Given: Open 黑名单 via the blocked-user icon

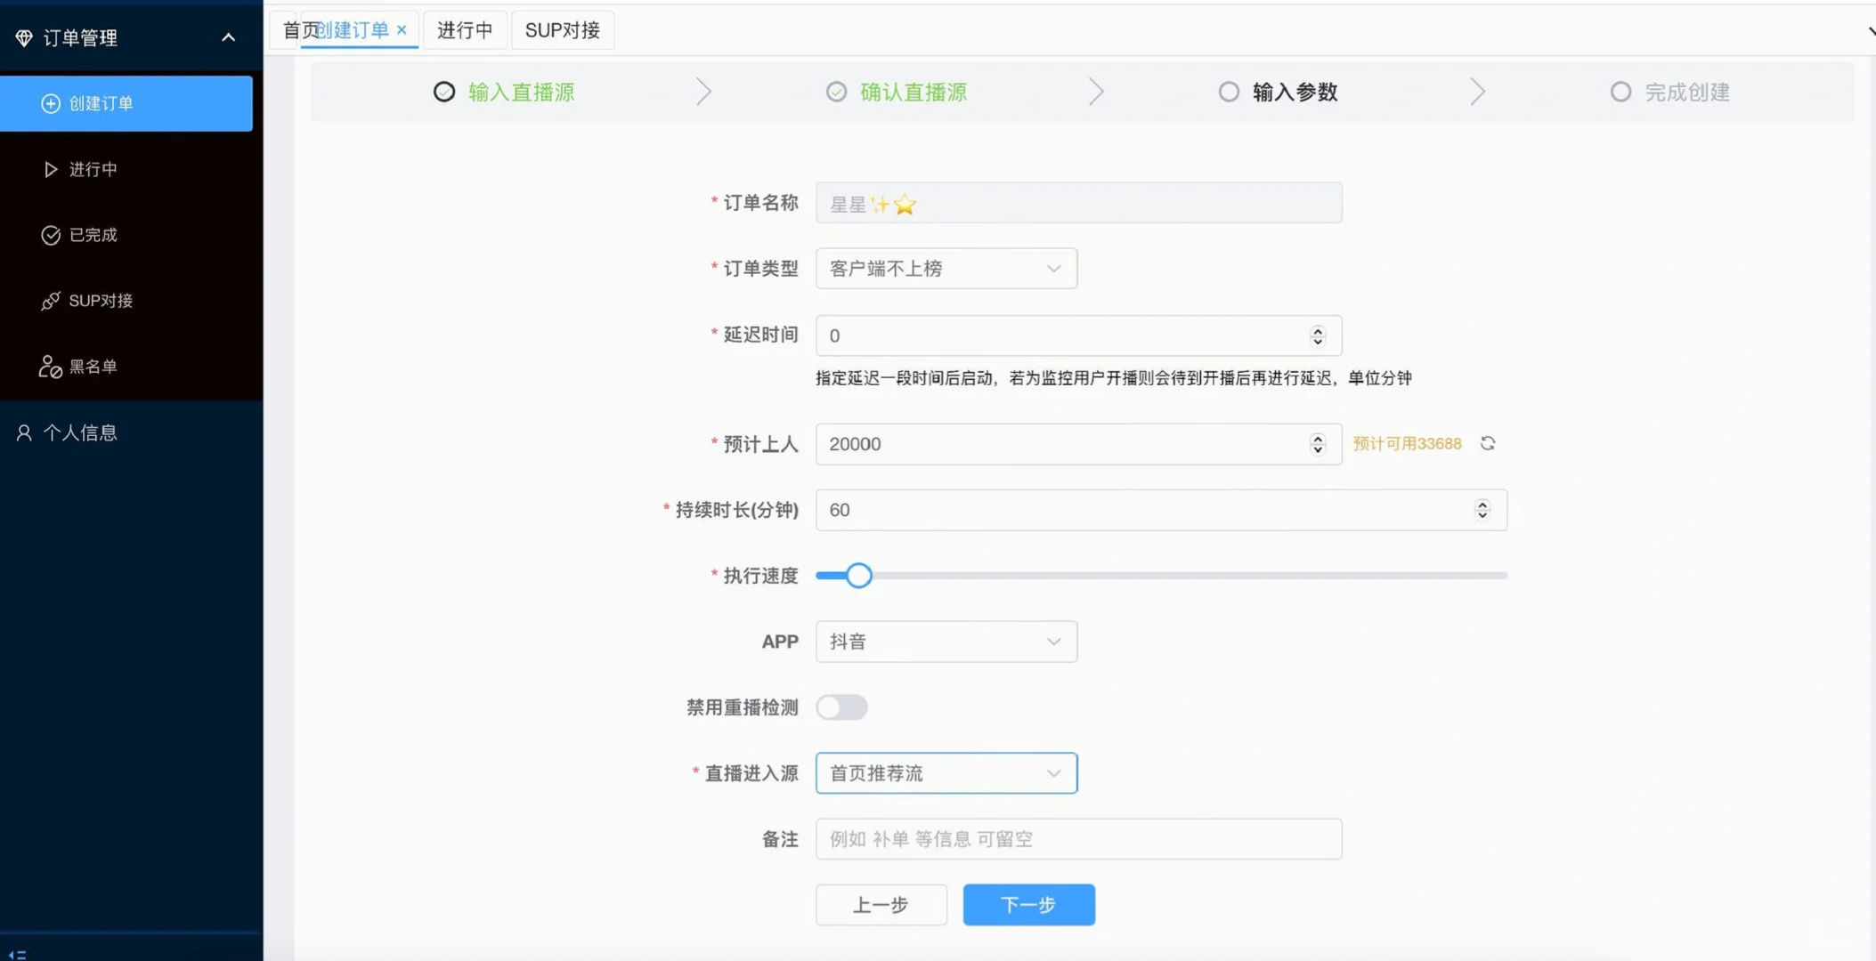Looking at the screenshot, I should (x=50, y=365).
